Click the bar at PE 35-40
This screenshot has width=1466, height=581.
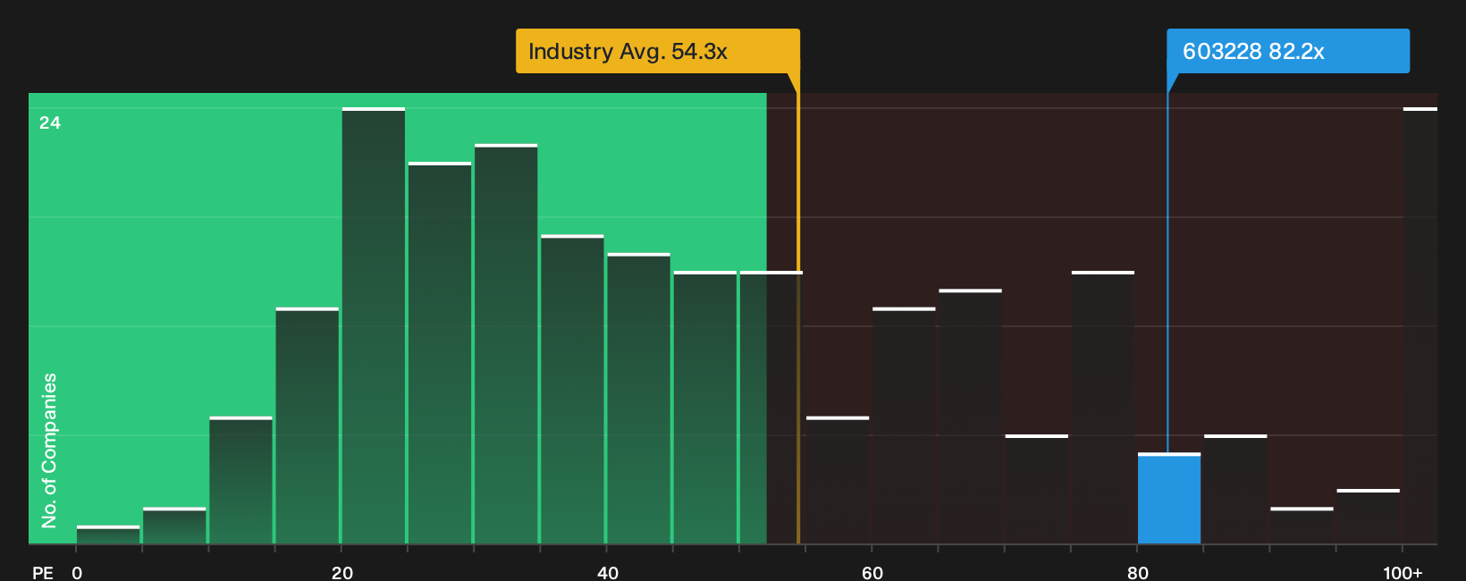[572, 389]
